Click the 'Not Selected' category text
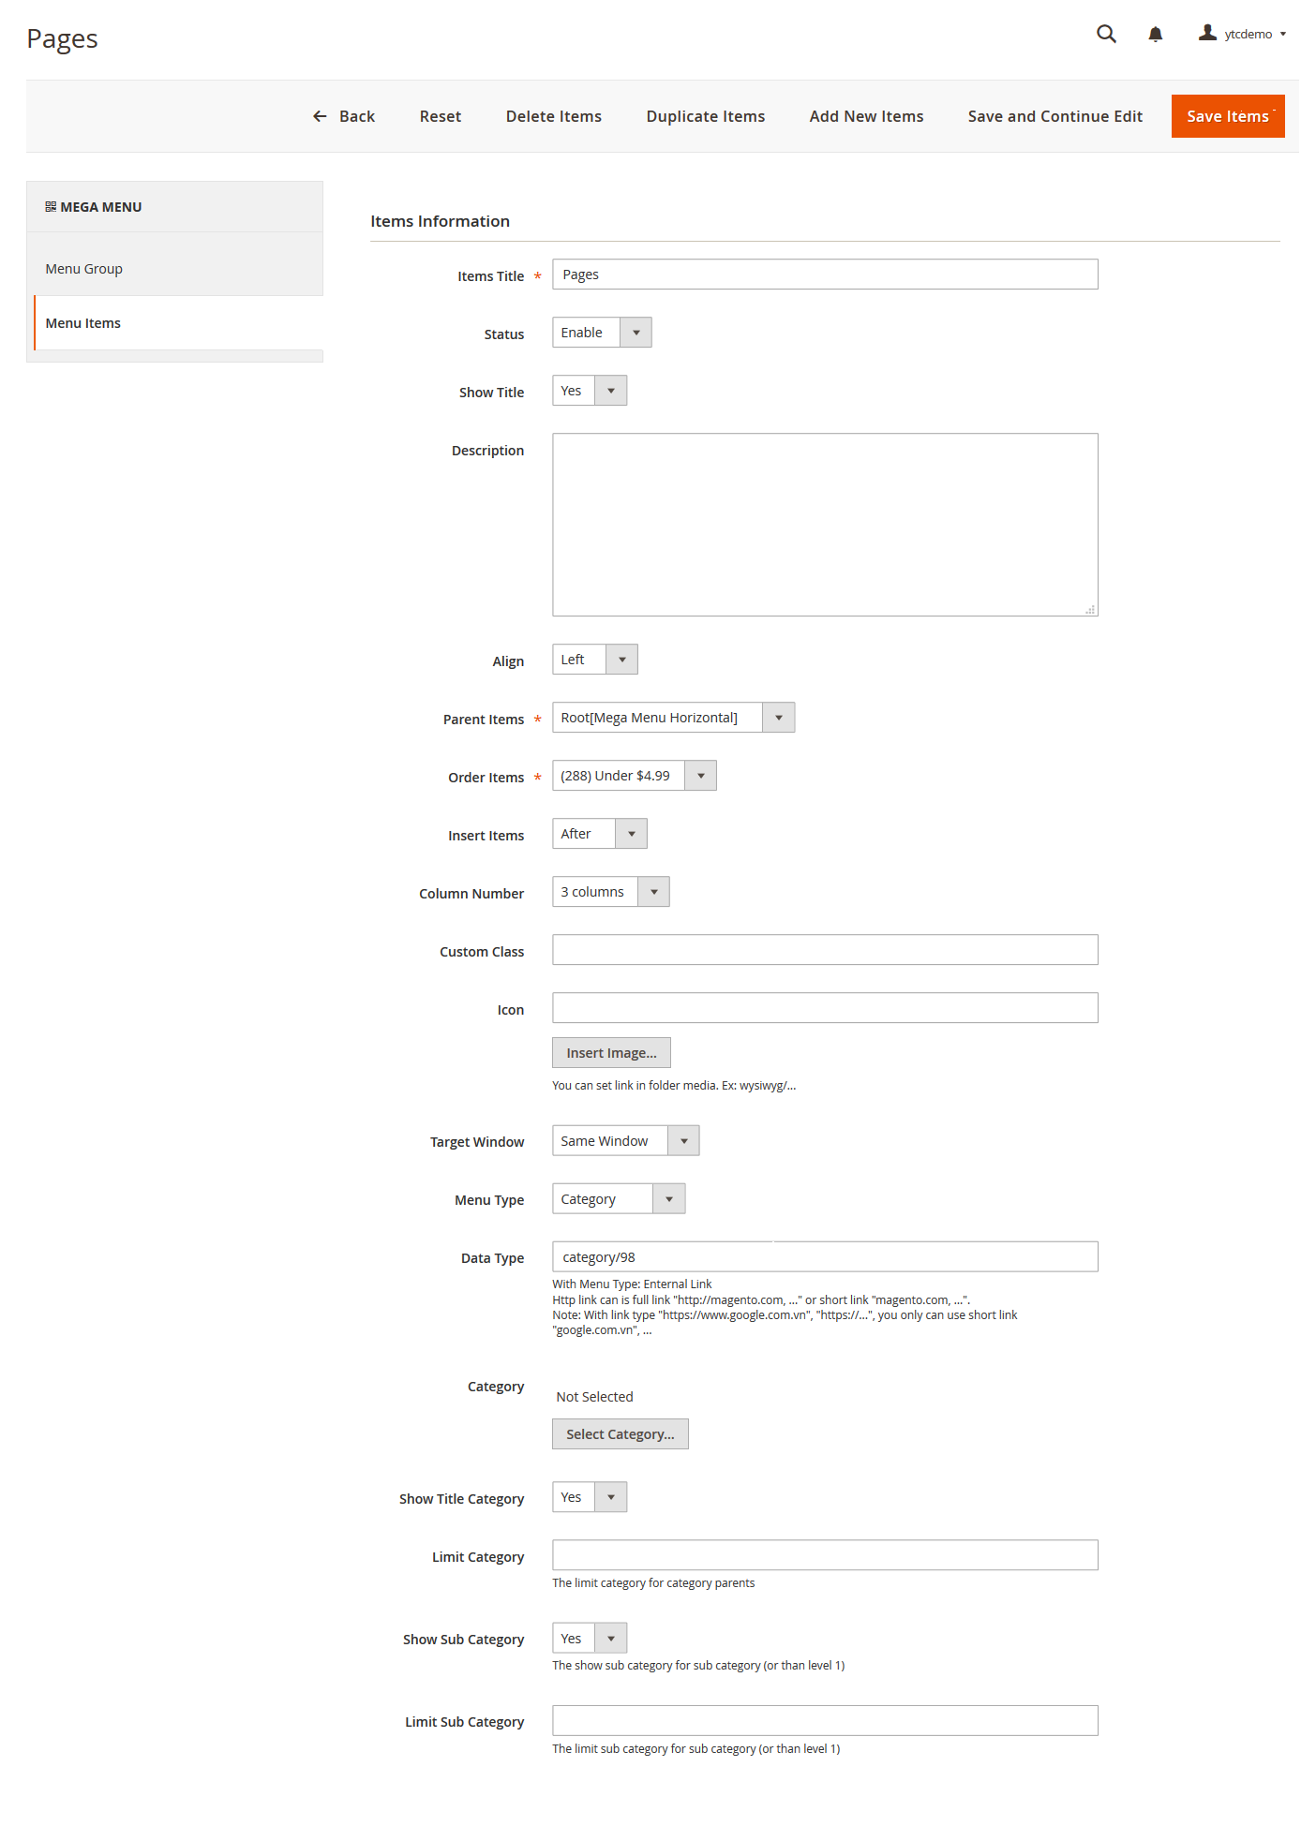 point(594,1397)
